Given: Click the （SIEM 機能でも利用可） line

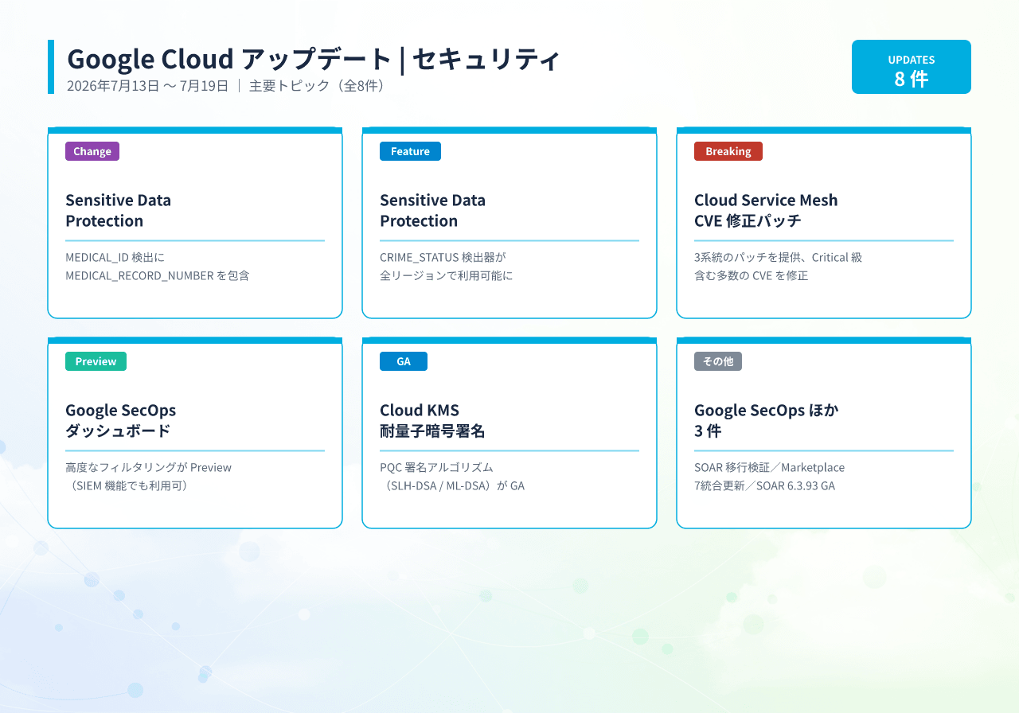Looking at the screenshot, I should [x=129, y=485].
